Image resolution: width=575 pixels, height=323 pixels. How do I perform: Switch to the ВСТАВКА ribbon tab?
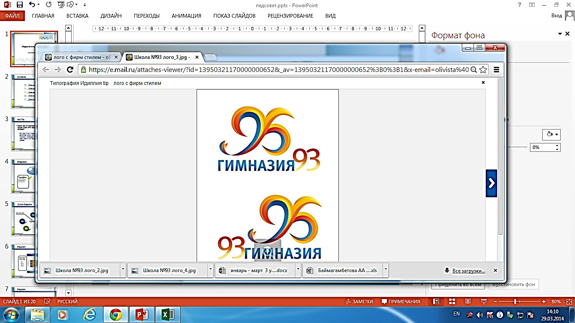(x=77, y=16)
